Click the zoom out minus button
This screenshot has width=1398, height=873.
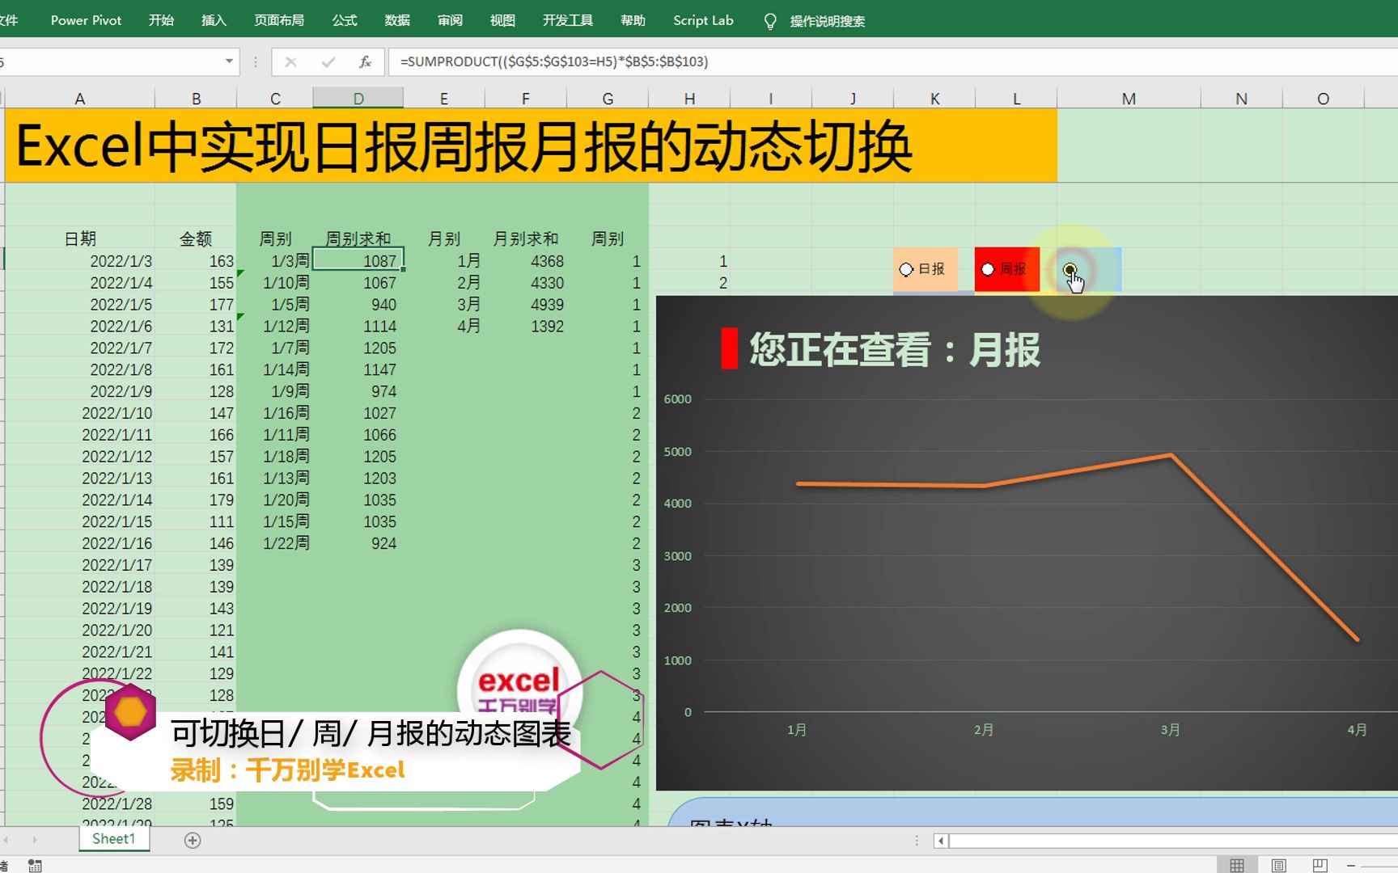click(x=1351, y=865)
